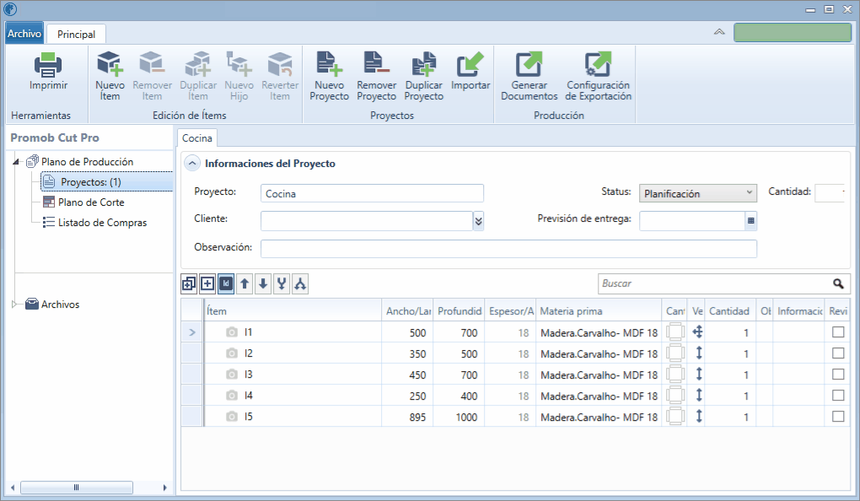Click the merge arrows icon in the grid toolbar
Image resolution: width=860 pixels, height=501 pixels.
pyautogui.click(x=282, y=283)
